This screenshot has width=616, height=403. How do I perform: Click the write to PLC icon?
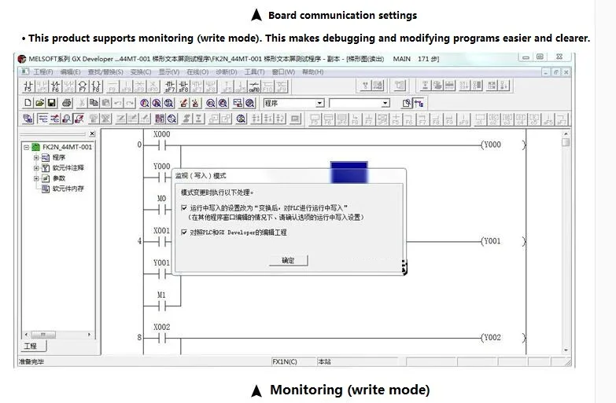[x=183, y=103]
